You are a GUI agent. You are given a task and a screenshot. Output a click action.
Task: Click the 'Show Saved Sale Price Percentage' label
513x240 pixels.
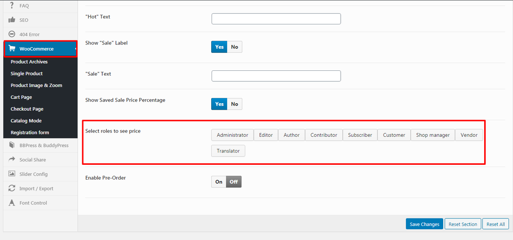point(125,100)
